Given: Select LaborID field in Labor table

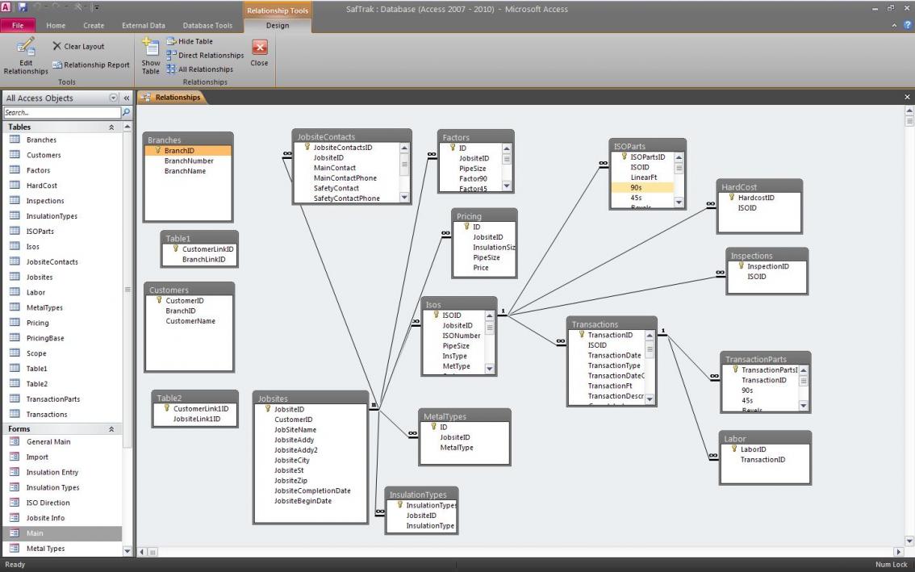Looking at the screenshot, I should click(753, 449).
